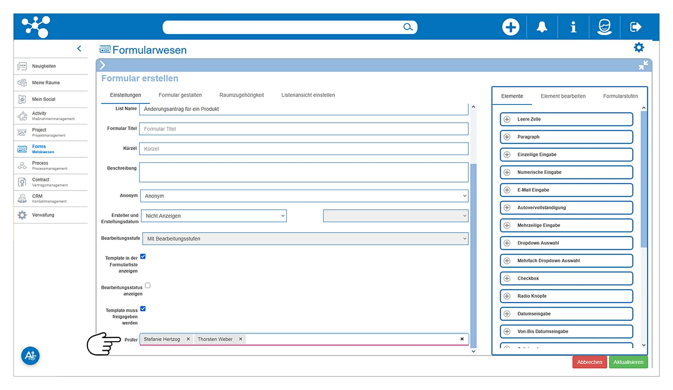Click the Formular Titel input field
Image resolution: width=673 pixels, height=390 pixels.
tap(304, 129)
